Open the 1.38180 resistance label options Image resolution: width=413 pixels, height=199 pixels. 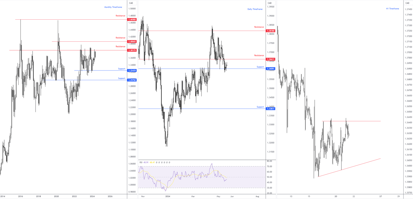[x=270, y=31]
